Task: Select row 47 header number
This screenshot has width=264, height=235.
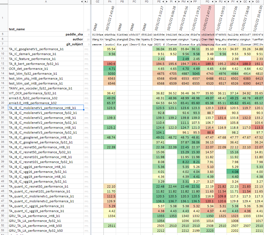Action: click(2, 201)
